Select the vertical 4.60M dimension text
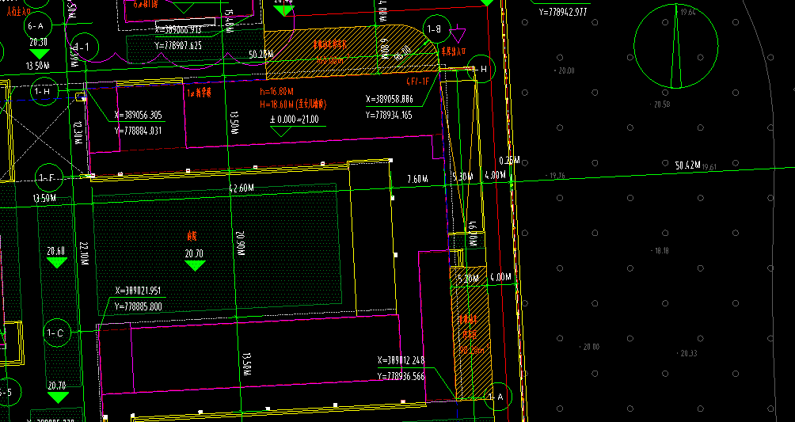795x422 pixels. pyautogui.click(x=473, y=234)
